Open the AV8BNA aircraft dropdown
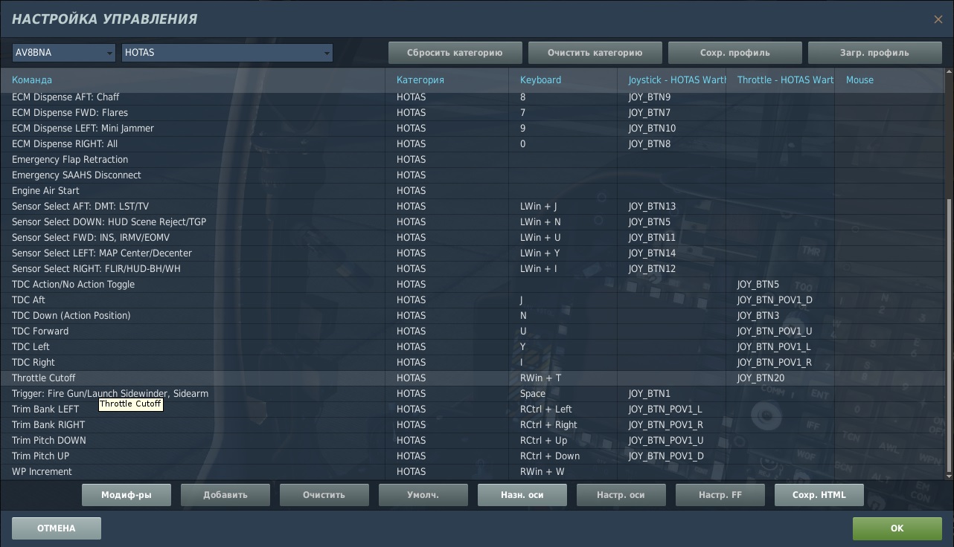 (64, 53)
